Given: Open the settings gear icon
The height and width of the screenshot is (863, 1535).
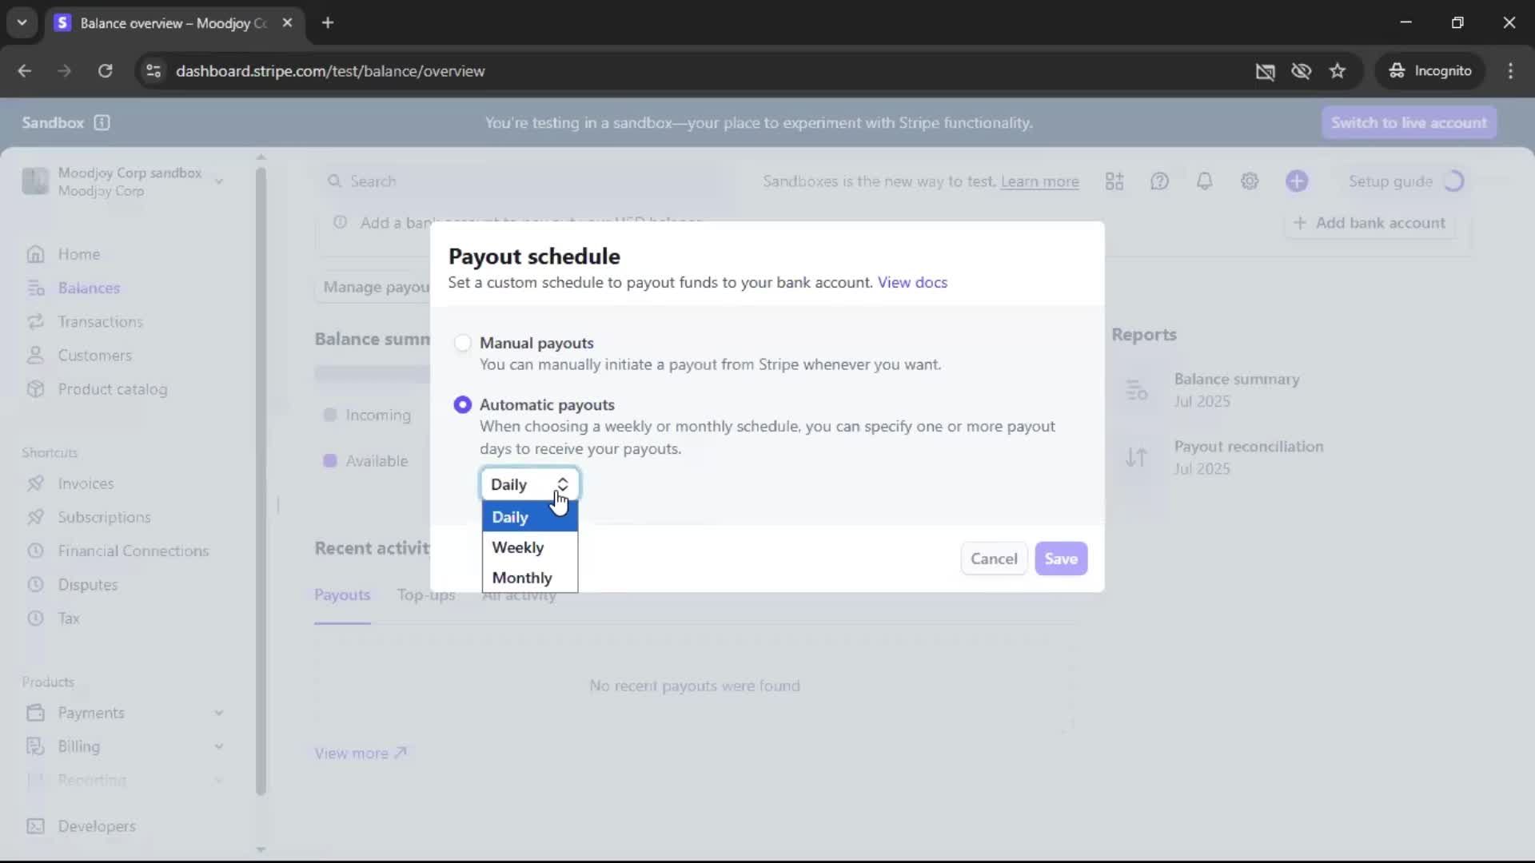Looking at the screenshot, I should point(1250,181).
